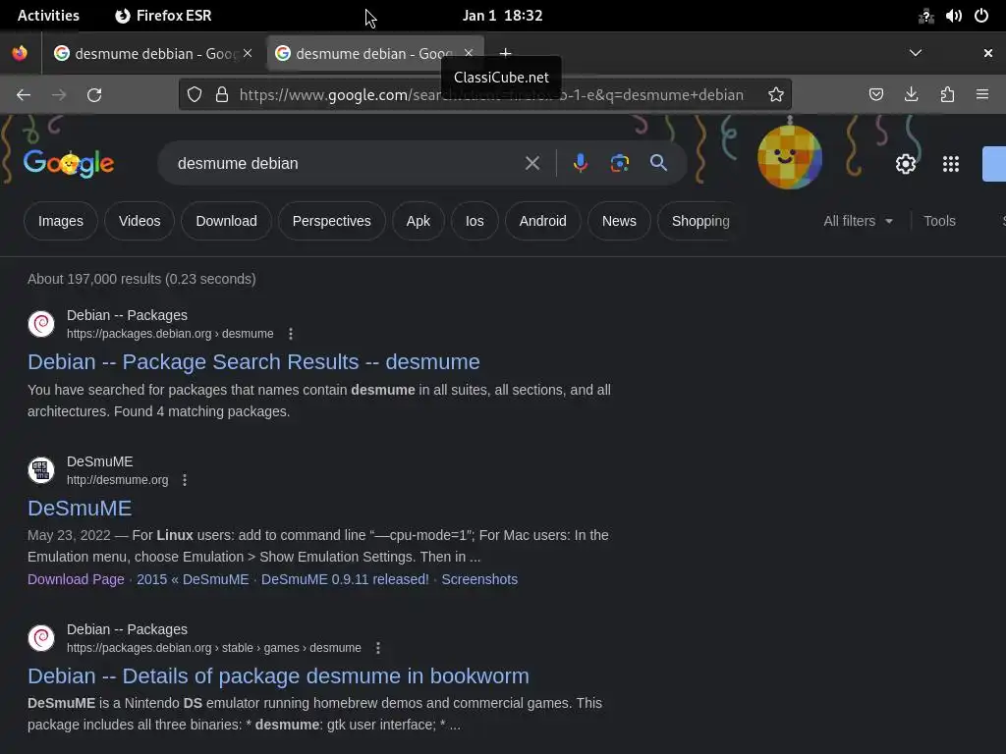The image size is (1006, 754).
Task: Open the '2015 « DeSmuME' sitelink
Action: 193,579
